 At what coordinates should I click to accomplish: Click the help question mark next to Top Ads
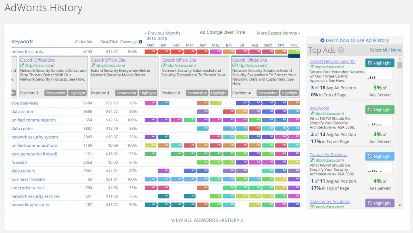click(x=341, y=50)
